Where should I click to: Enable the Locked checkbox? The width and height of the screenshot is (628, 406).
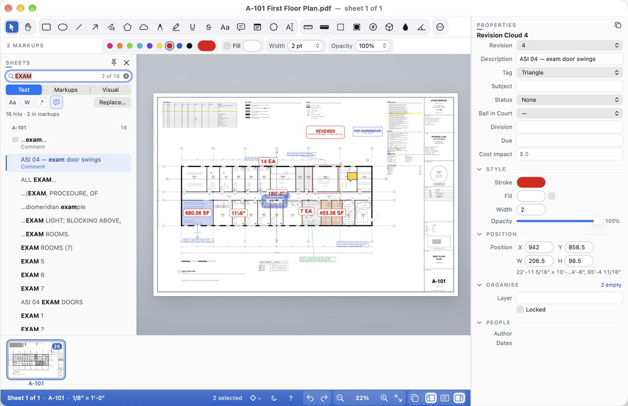coord(520,310)
